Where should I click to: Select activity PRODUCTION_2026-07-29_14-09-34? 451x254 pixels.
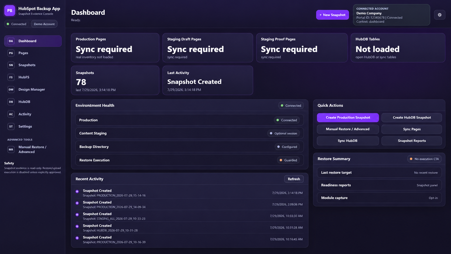[x=189, y=204]
